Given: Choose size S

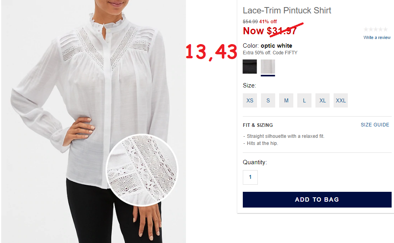Looking at the screenshot, I should tap(268, 100).
